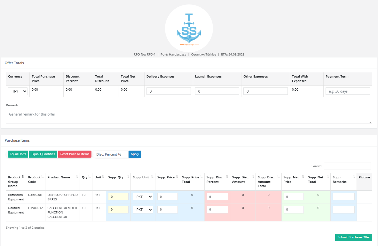Click the Delivery Expenses input
Screen dimensions: 378x246
pyautogui.click(x=169, y=91)
